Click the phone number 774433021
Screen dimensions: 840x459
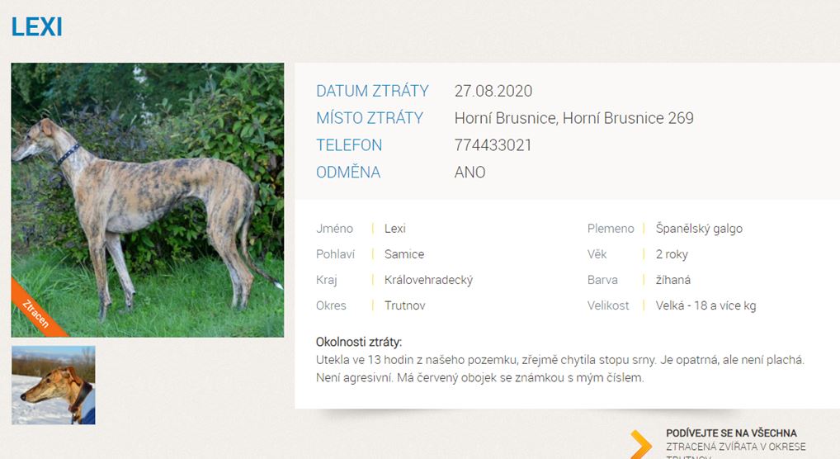(x=493, y=145)
